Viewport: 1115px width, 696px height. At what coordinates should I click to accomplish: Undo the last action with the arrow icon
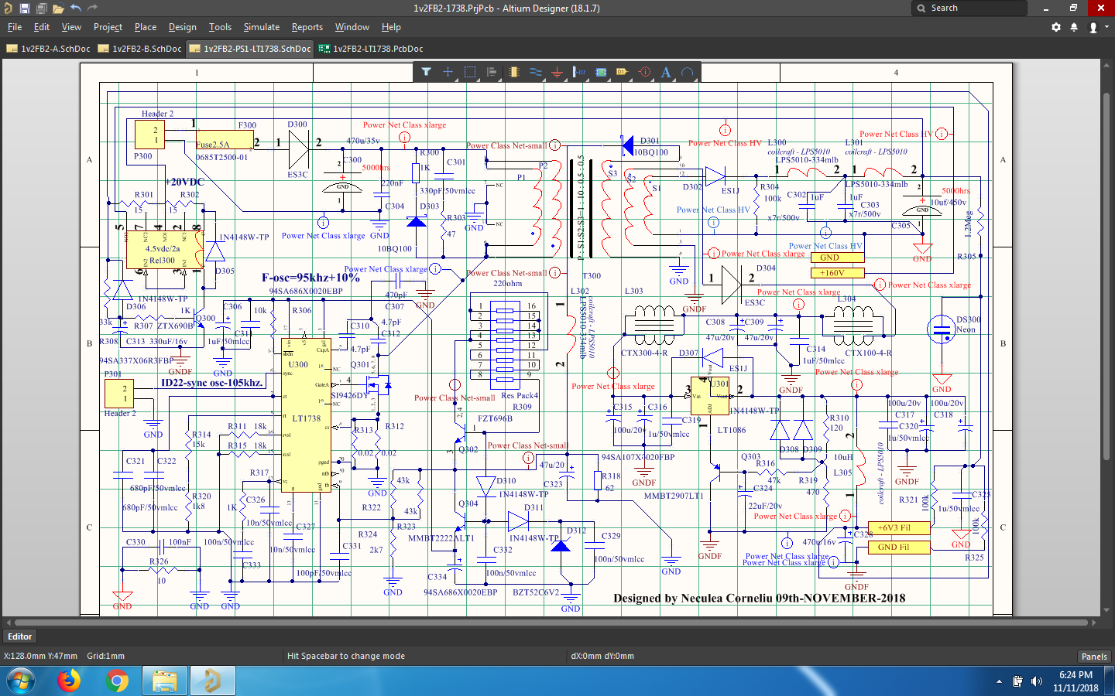pyautogui.click(x=76, y=8)
